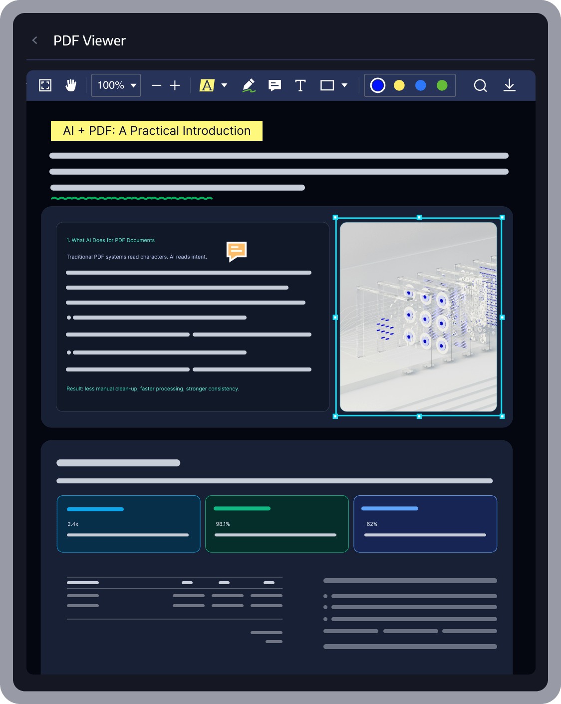561x704 pixels.
Task: Click the green squiggly underline annotation
Action: coord(132,198)
